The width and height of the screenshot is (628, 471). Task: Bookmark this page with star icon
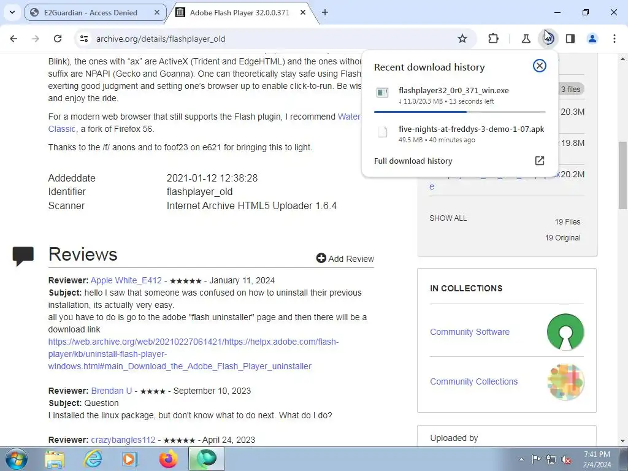coord(462,39)
